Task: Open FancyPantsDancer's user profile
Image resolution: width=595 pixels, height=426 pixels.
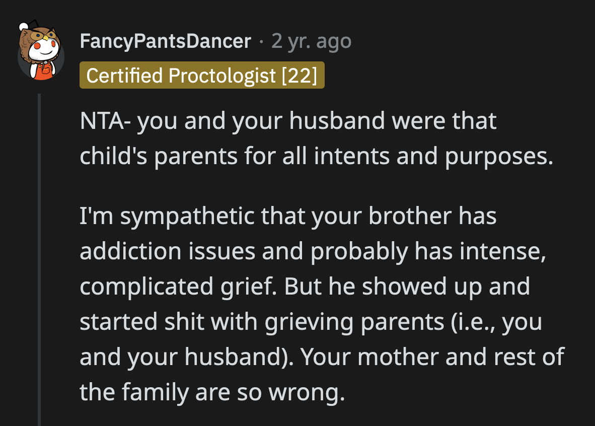Action: [166, 42]
